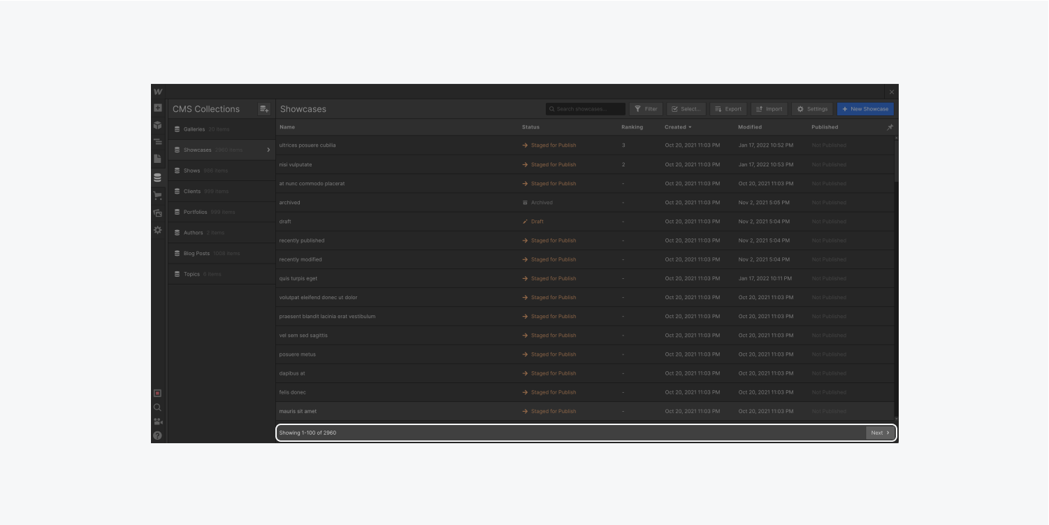Open item 'mauris sit amet'
Viewport: 1049px width, 525px height.
click(585, 411)
